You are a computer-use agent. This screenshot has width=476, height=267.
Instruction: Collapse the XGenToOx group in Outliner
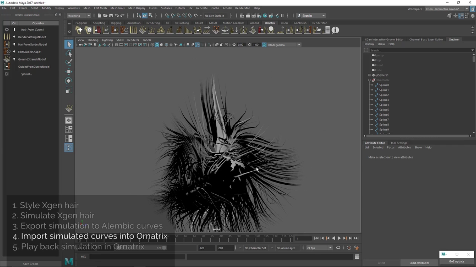click(369, 80)
